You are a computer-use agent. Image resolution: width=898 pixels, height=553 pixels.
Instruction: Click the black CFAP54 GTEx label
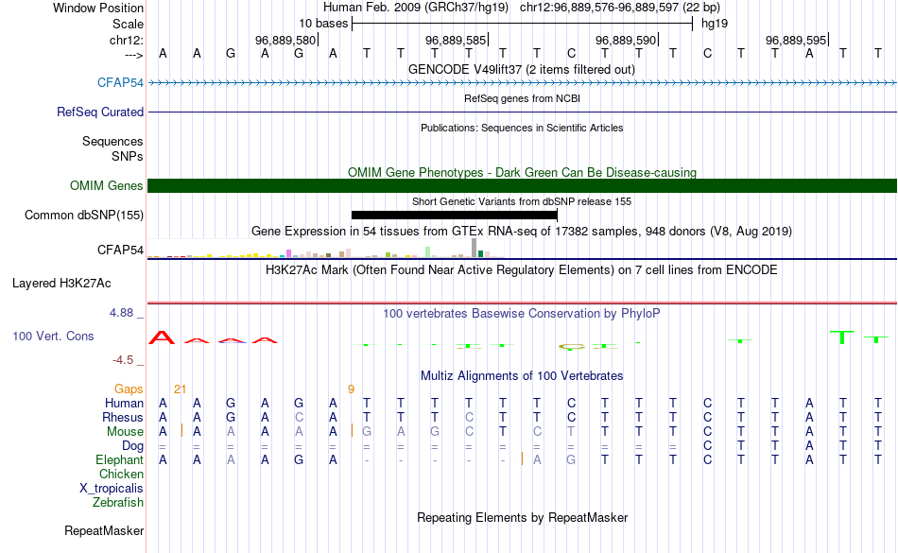point(120,250)
